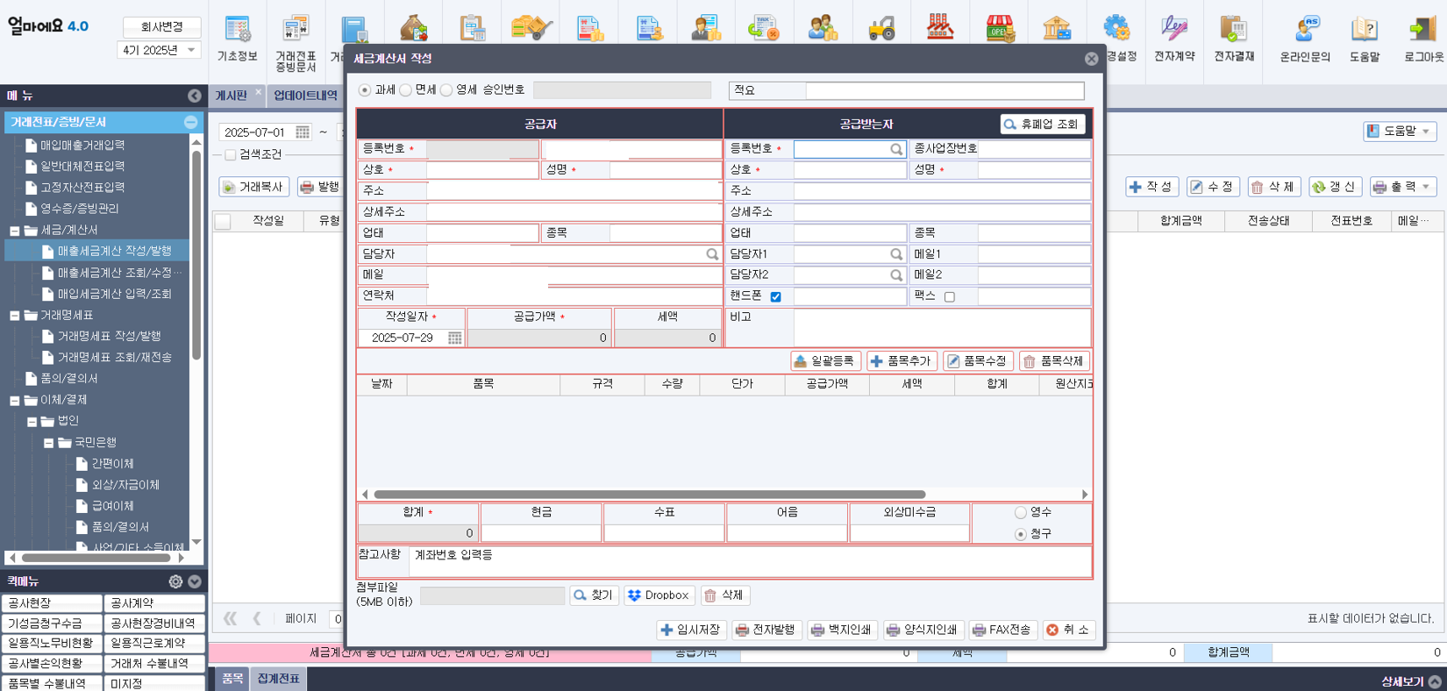Click the forklift toolbar icon
1447x691 pixels.
click(x=881, y=28)
